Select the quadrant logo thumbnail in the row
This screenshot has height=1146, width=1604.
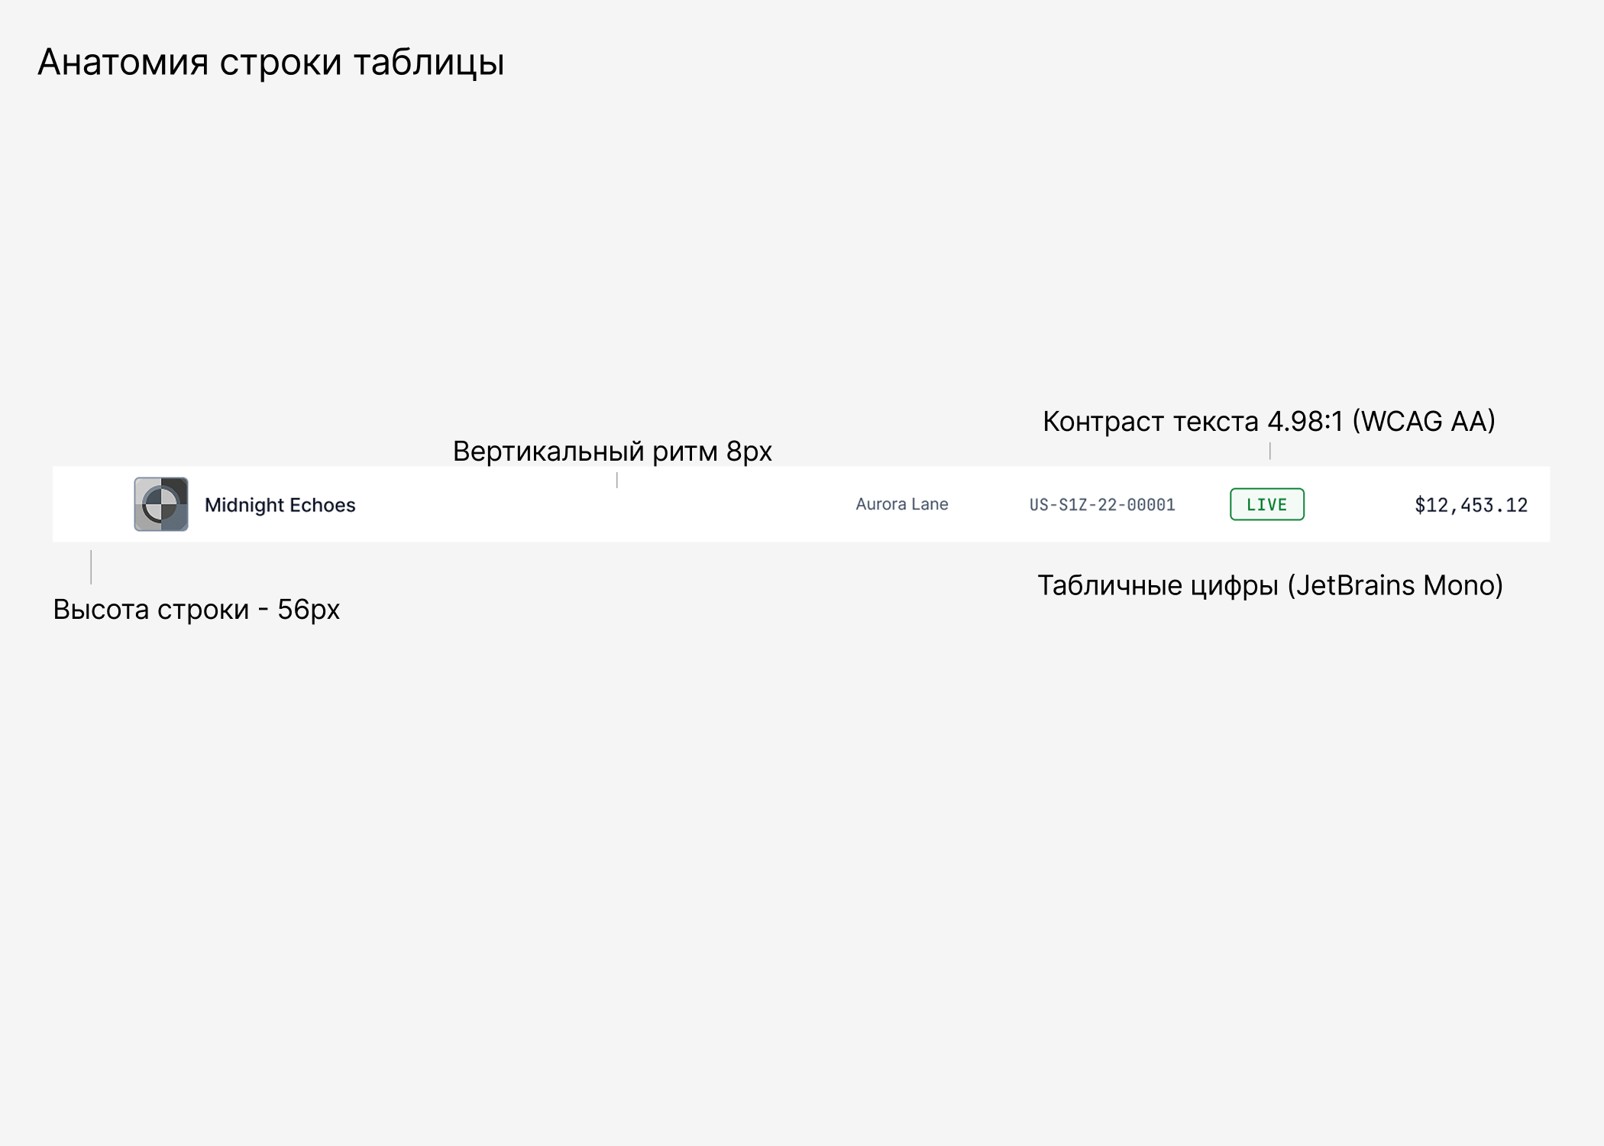(160, 504)
